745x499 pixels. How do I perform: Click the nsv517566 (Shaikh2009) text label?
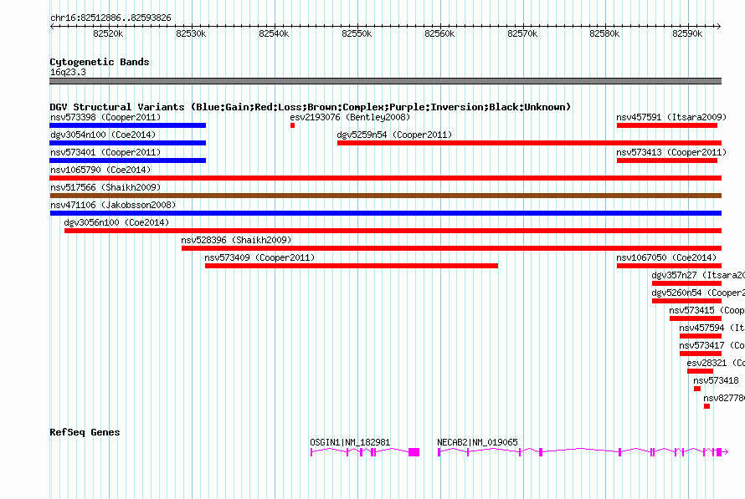point(105,187)
